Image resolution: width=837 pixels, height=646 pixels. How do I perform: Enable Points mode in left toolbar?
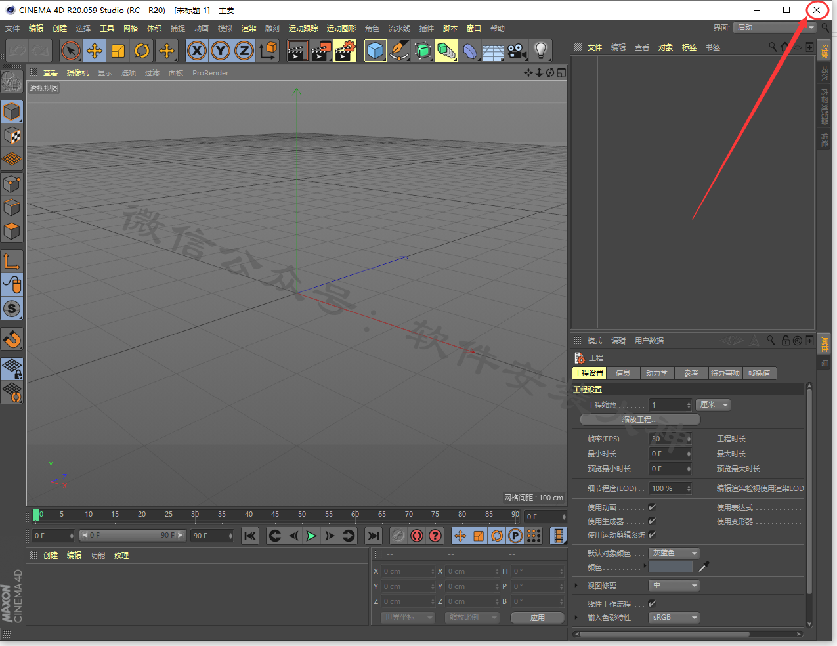(x=12, y=184)
